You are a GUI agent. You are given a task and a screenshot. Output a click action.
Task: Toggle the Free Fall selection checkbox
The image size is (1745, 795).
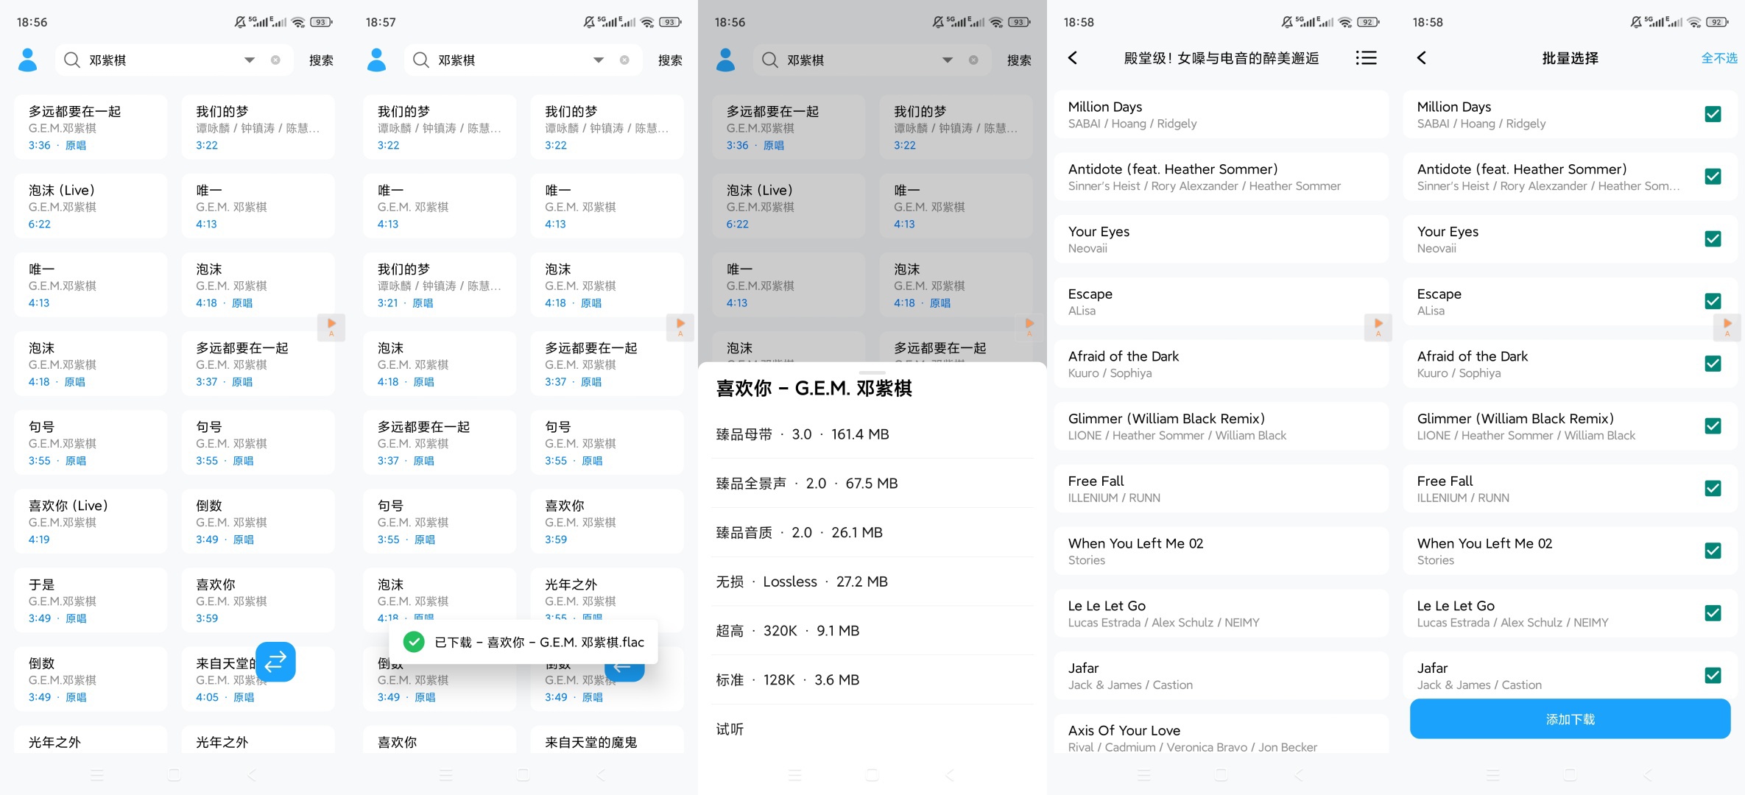pos(1713,488)
